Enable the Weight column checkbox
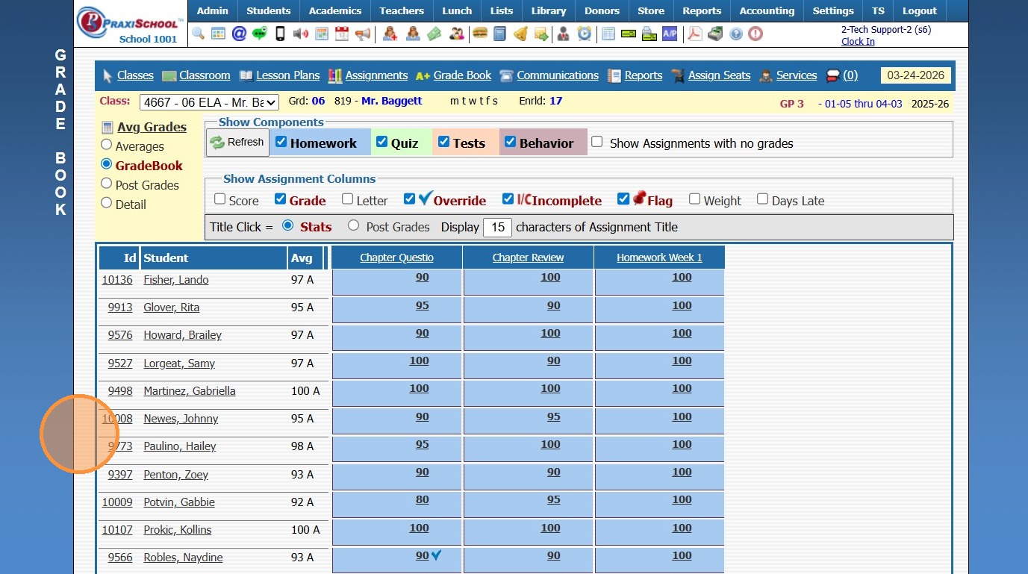This screenshot has width=1028, height=574. click(694, 199)
